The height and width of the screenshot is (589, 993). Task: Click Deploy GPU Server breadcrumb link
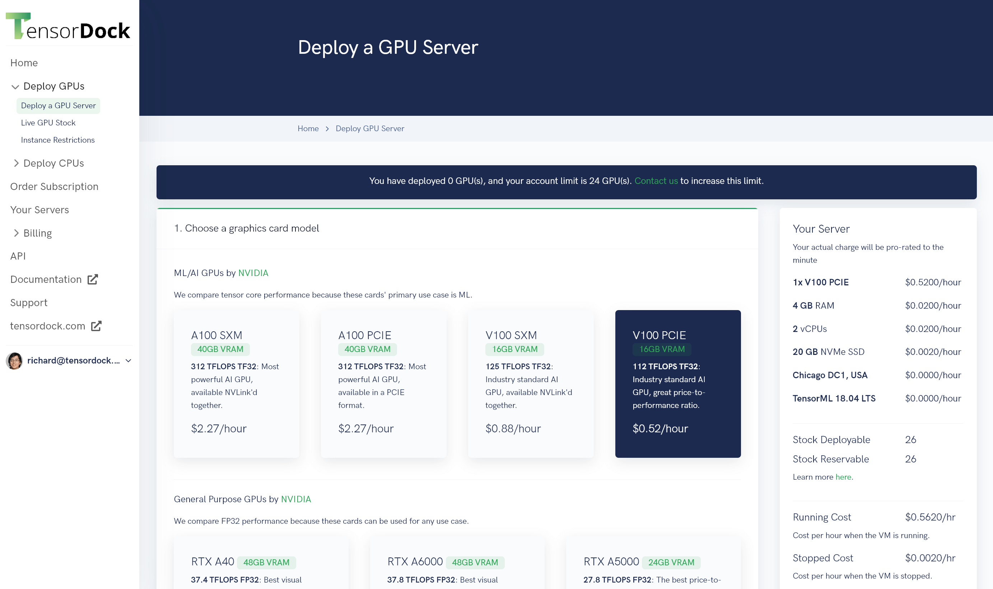369,129
